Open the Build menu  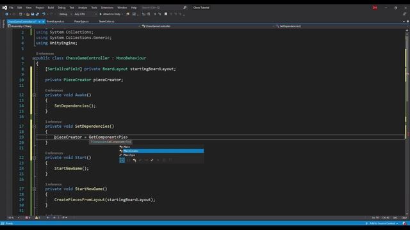(51, 8)
